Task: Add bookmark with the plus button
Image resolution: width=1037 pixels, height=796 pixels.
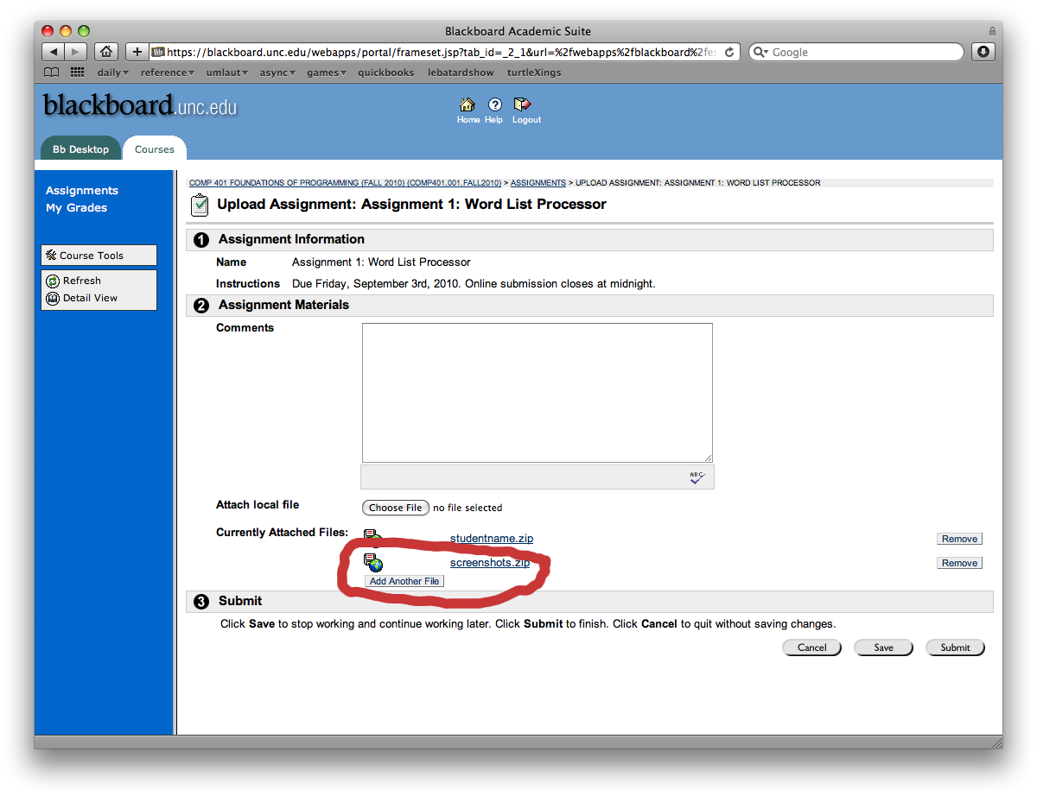Action: click(x=137, y=52)
